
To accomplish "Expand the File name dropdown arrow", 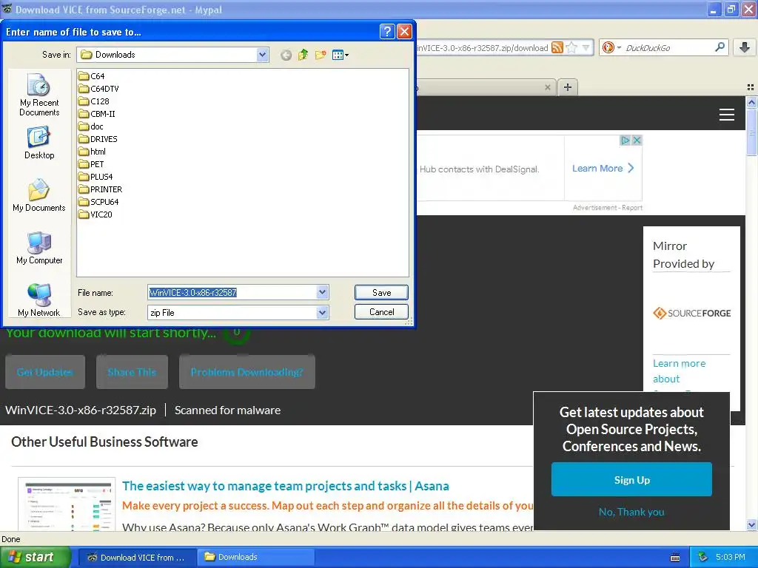I will pyautogui.click(x=323, y=292).
